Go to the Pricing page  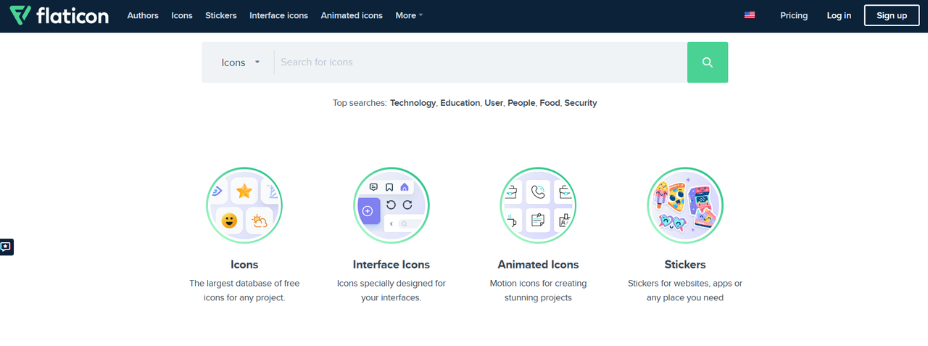pyautogui.click(x=794, y=15)
